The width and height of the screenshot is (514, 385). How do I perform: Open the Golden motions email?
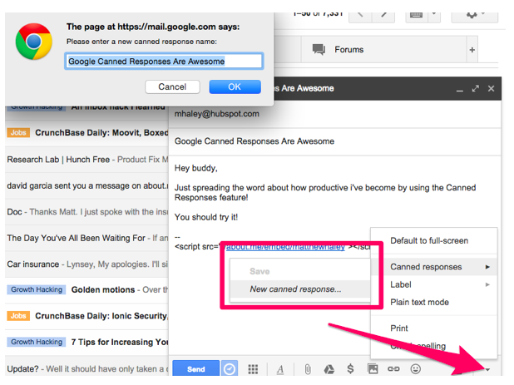coord(86,289)
